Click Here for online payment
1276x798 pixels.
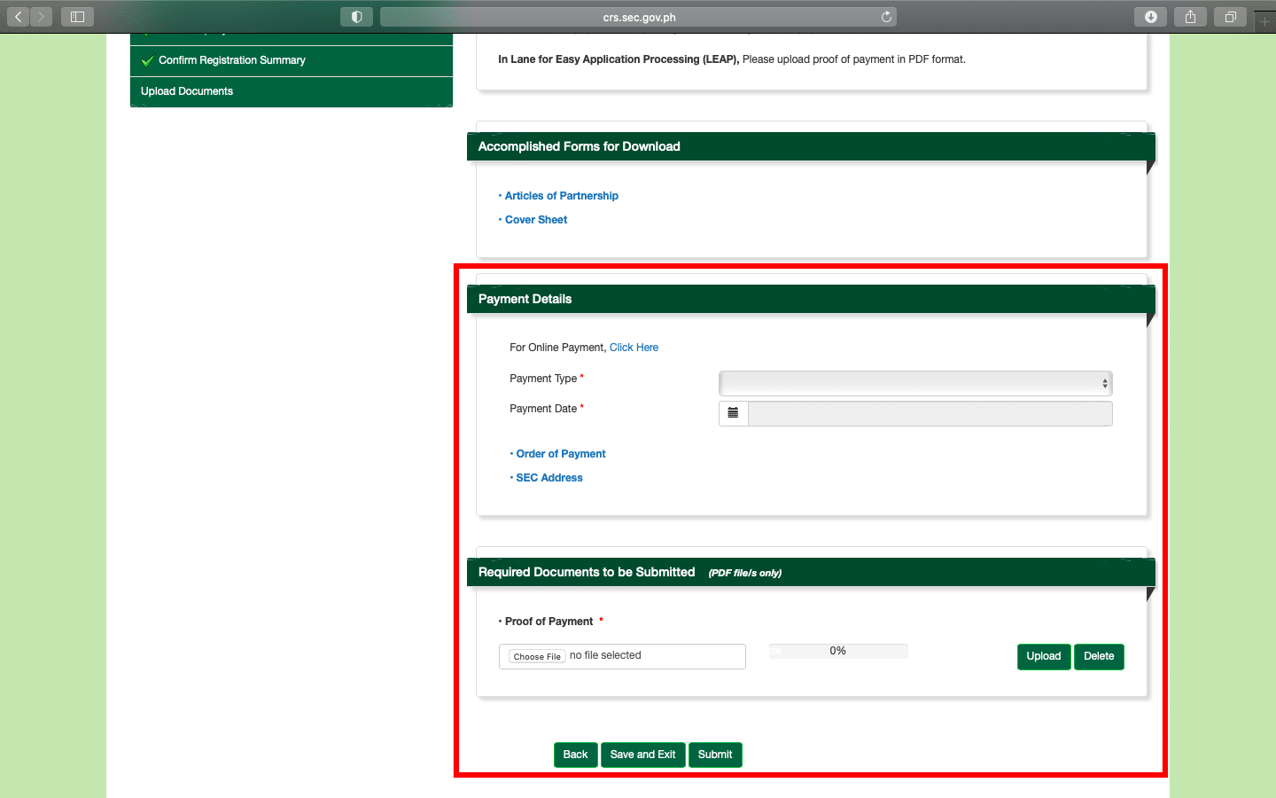pyautogui.click(x=634, y=348)
